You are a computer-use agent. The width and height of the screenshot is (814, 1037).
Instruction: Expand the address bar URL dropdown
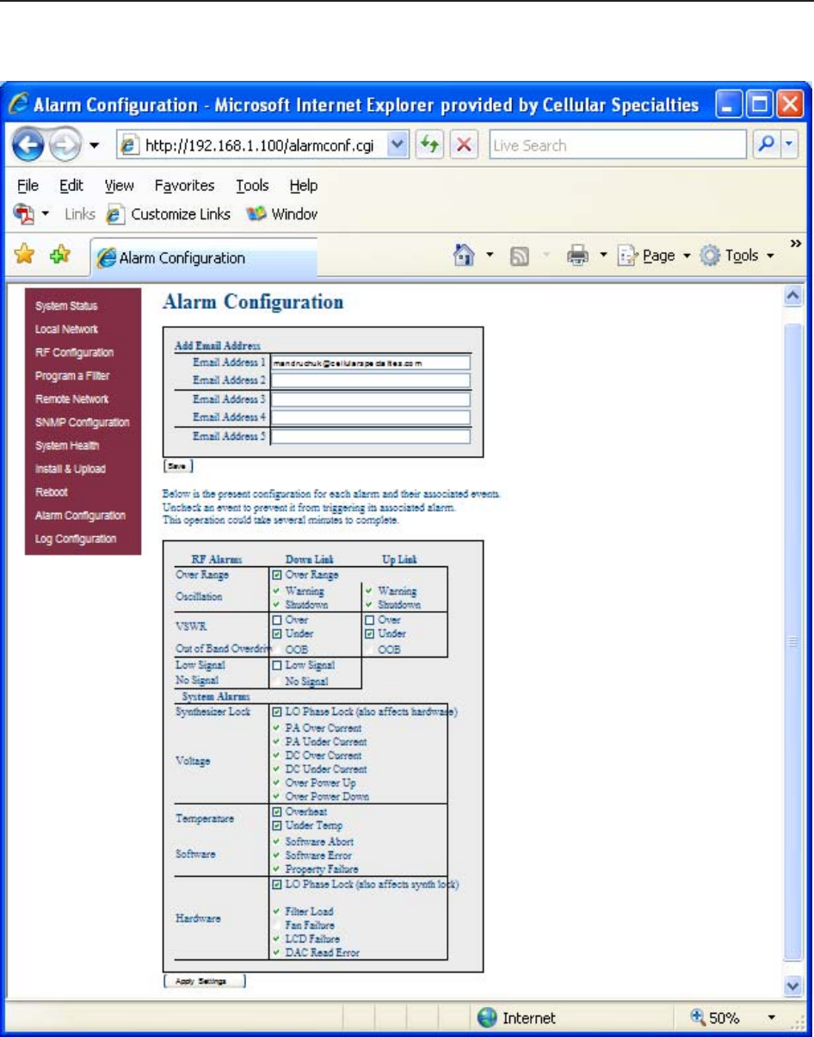[x=396, y=146]
